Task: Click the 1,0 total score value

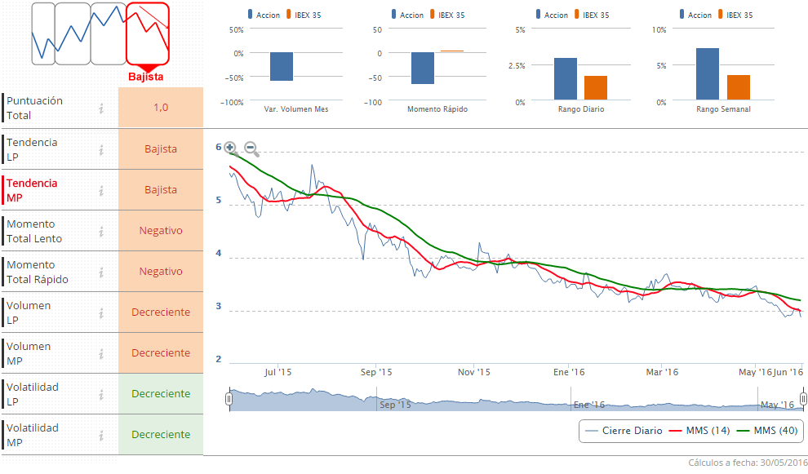Action: [x=161, y=108]
